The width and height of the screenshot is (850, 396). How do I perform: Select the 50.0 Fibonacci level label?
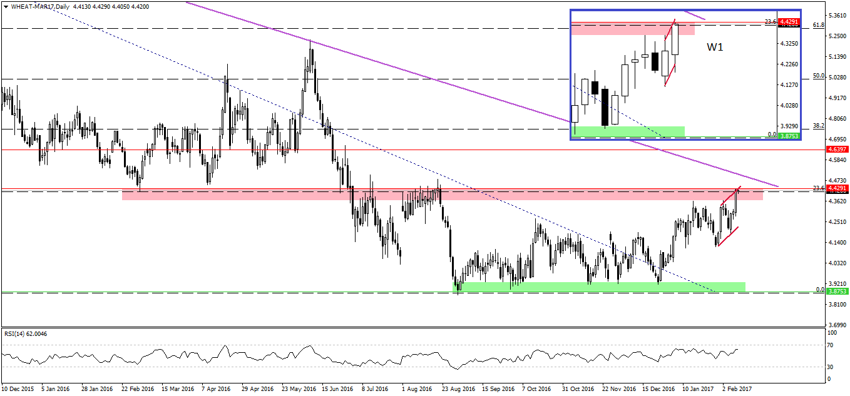click(817, 76)
